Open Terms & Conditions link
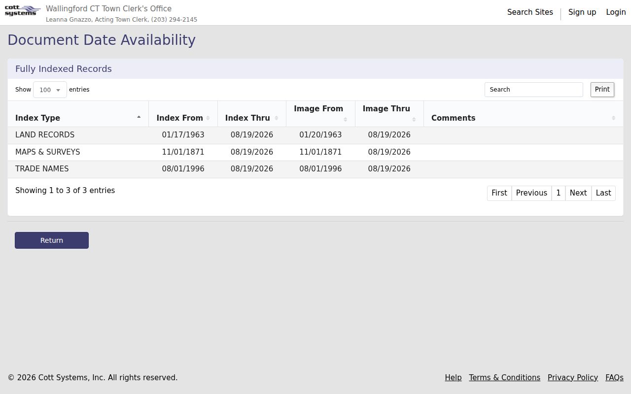 [504, 378]
